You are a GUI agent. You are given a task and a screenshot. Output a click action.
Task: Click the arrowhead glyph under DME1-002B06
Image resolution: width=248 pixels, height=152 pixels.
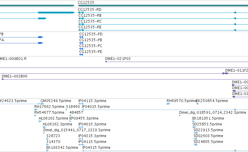(3, 79)
